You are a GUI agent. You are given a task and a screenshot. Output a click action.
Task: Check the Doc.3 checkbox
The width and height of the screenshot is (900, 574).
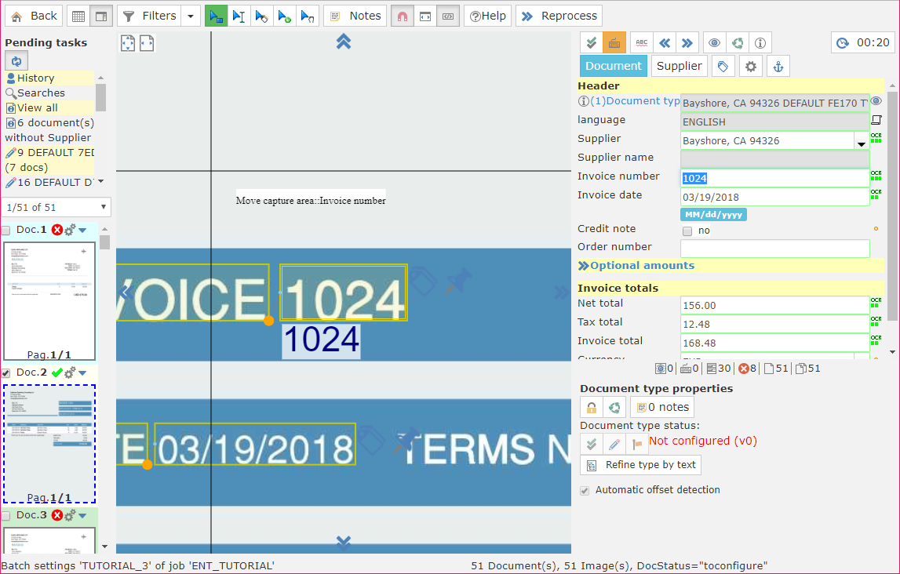6,516
